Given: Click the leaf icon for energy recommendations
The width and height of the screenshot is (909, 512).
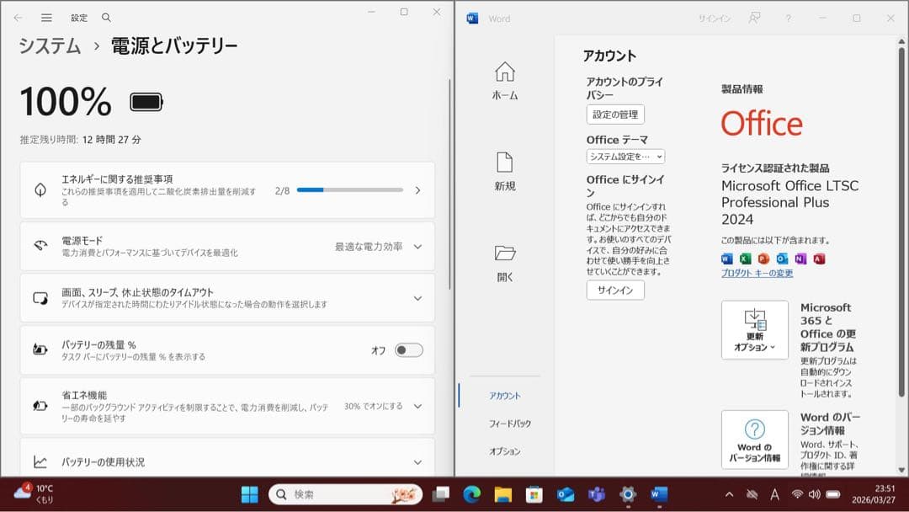Looking at the screenshot, I should pyautogui.click(x=40, y=190).
